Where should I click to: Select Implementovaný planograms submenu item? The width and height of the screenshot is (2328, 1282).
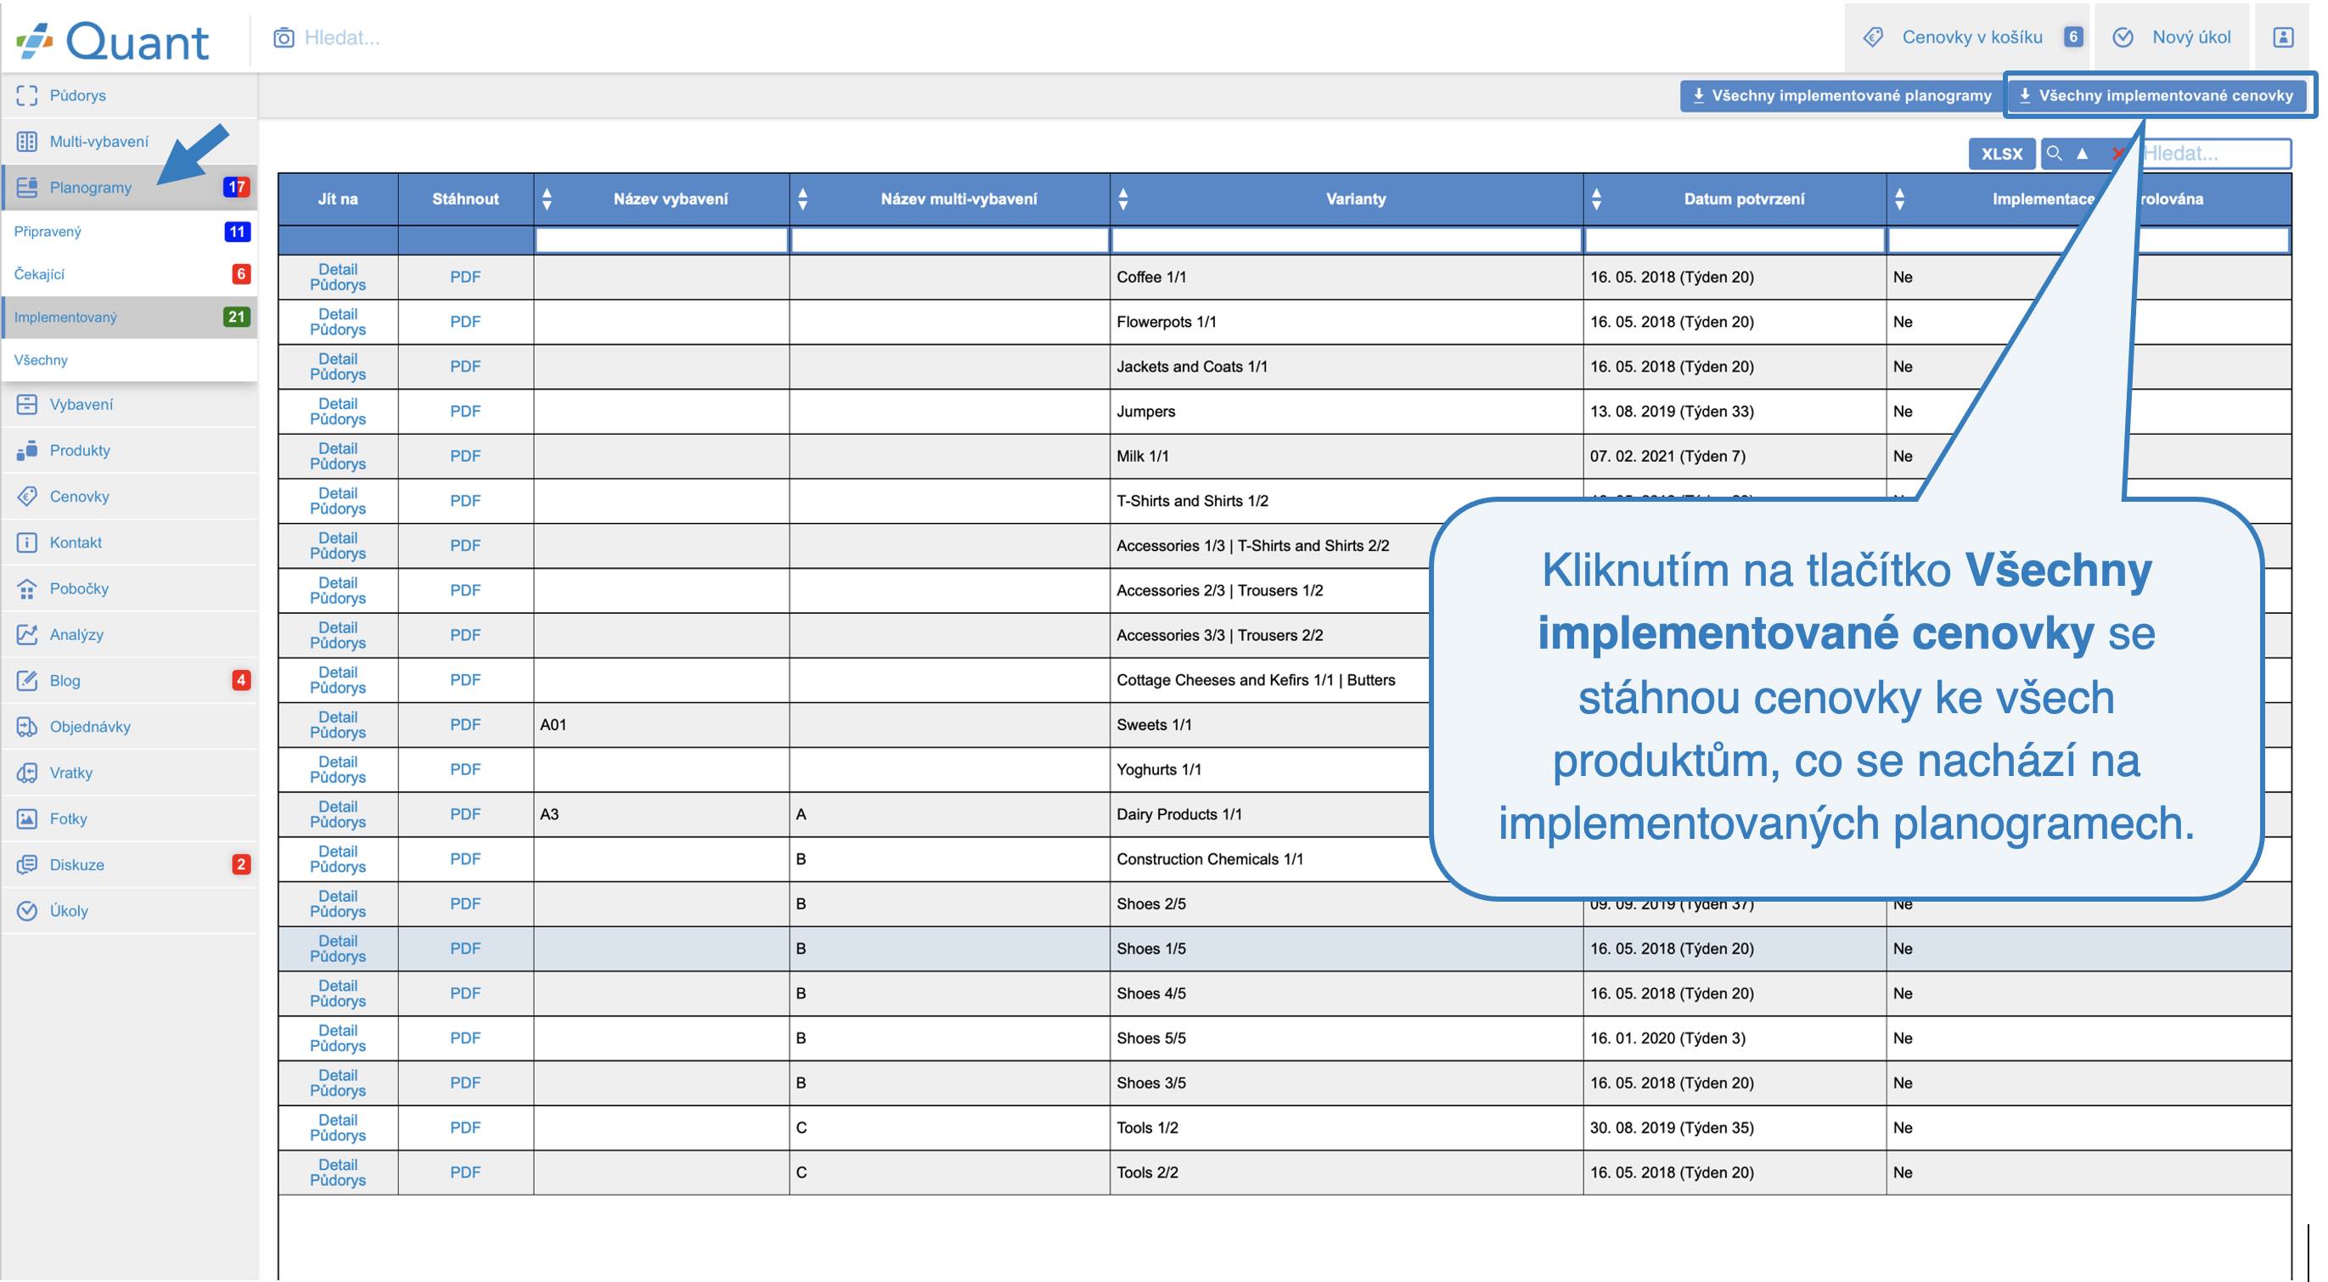click(x=129, y=318)
